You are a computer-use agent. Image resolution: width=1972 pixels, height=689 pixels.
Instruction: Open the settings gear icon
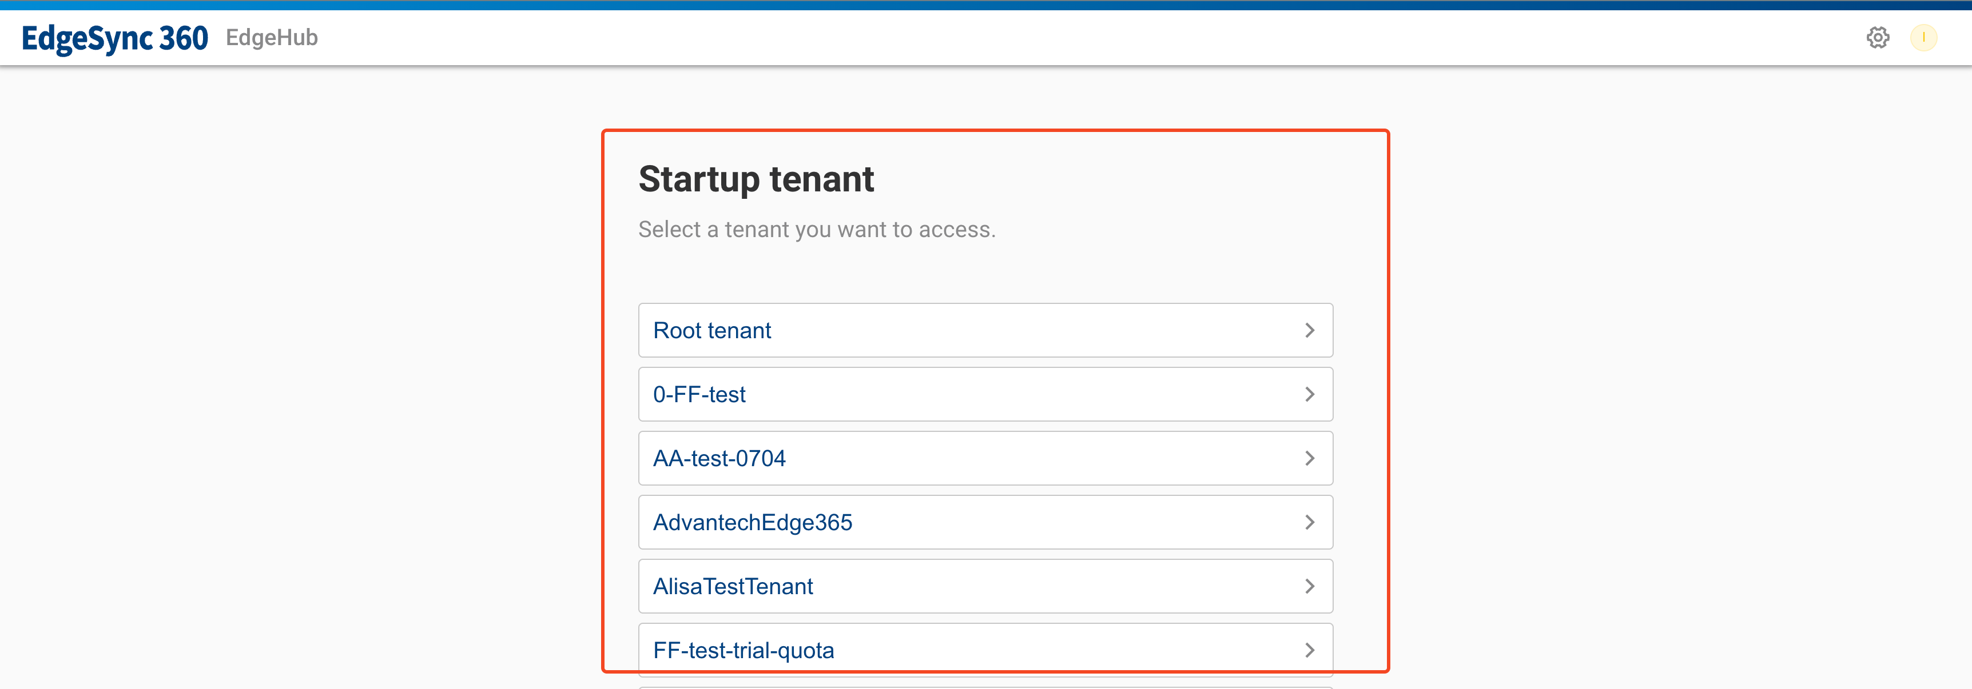click(x=1879, y=38)
